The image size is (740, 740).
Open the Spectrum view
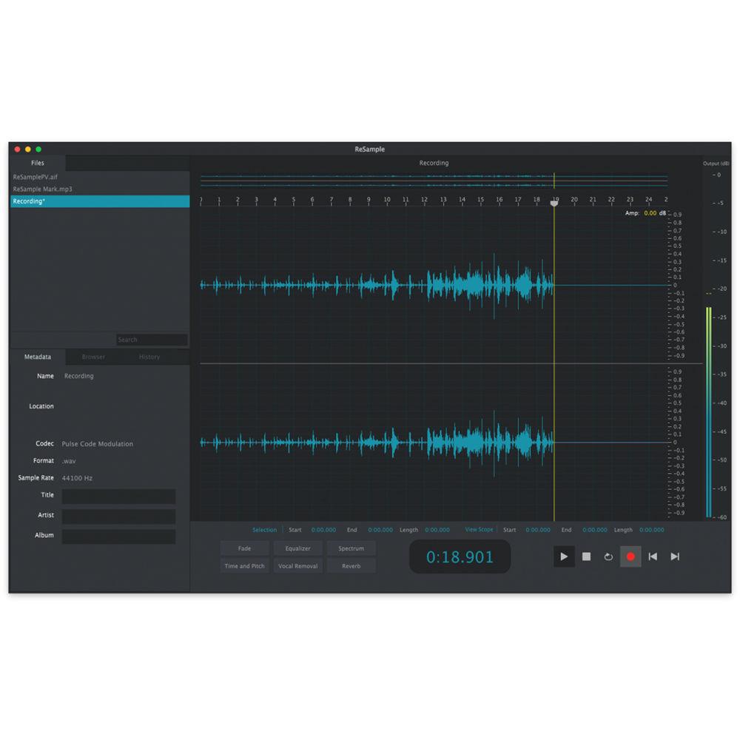(351, 548)
